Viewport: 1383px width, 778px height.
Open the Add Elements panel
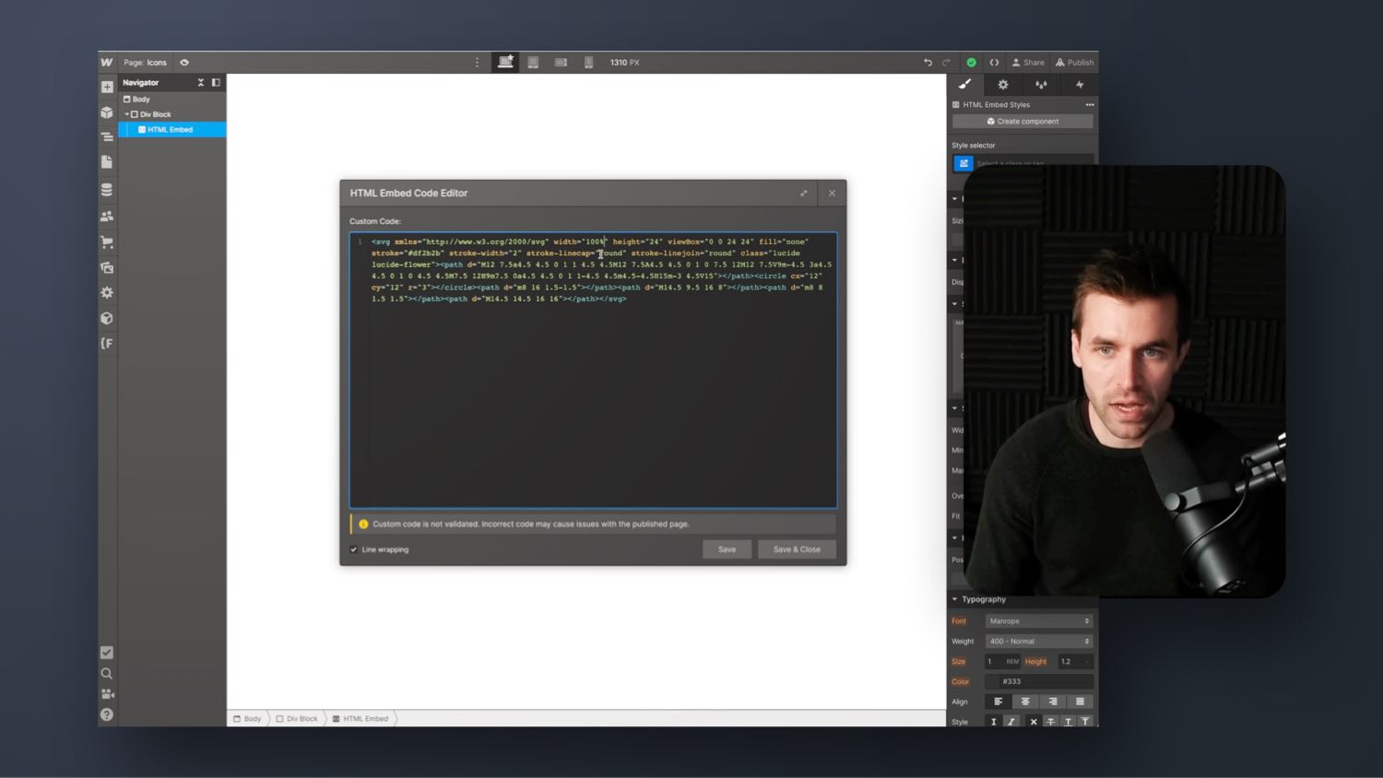point(107,87)
